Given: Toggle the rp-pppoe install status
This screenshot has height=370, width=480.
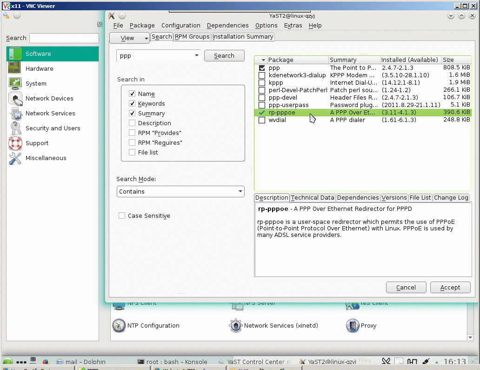Looking at the screenshot, I should point(262,113).
